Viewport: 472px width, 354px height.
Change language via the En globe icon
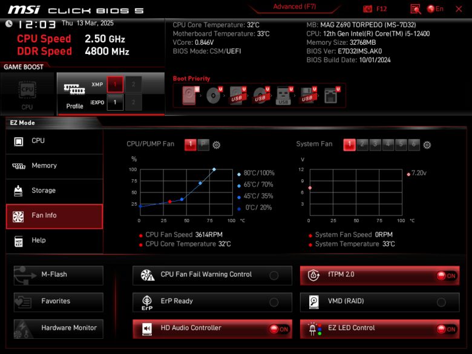[x=431, y=9]
